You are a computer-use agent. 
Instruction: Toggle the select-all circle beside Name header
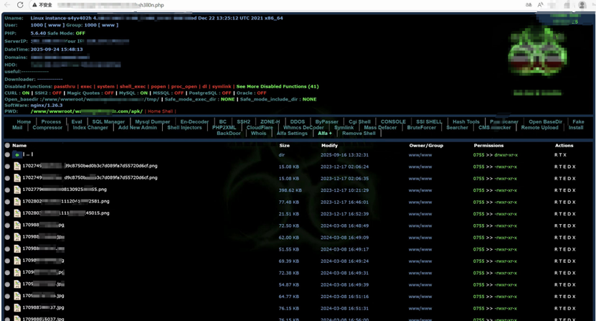coord(7,145)
